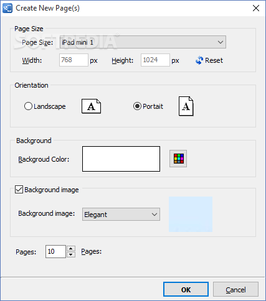Click the 'Pages:' label right of spinner
Screen dimensions: 266x301
[x=92, y=251]
